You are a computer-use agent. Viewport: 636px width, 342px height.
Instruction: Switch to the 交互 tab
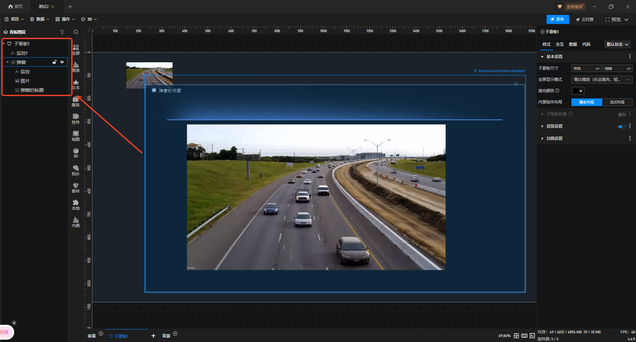coord(559,44)
